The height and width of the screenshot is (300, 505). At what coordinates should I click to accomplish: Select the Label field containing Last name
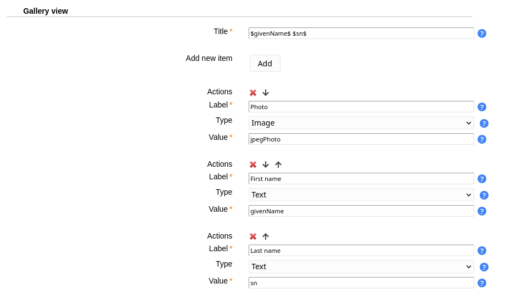tap(361, 251)
